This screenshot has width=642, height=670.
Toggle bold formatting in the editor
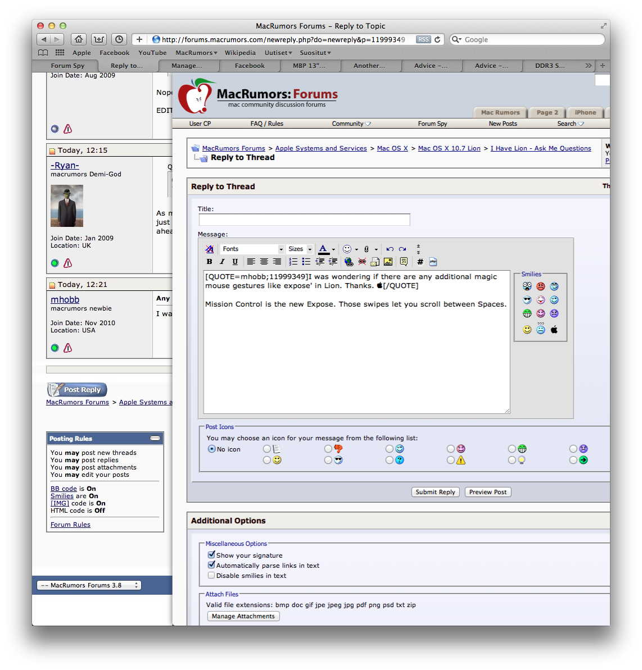coord(209,262)
